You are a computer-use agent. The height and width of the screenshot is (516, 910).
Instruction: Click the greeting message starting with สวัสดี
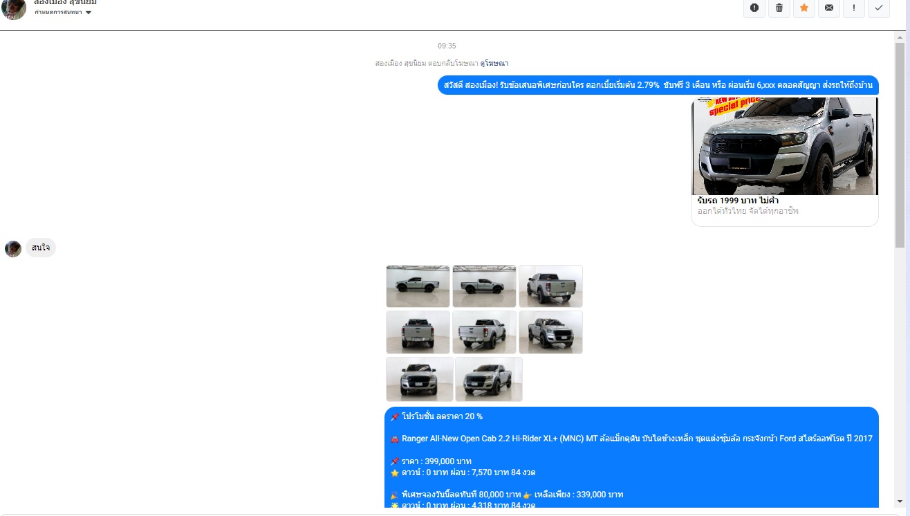coord(658,85)
